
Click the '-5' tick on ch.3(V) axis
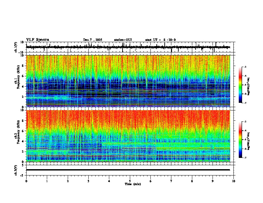pos(22,175)
